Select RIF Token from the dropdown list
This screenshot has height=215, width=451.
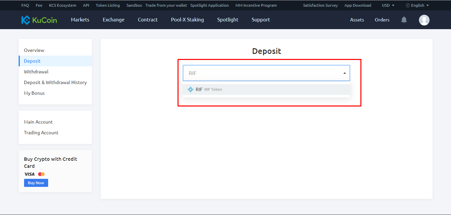tap(266, 89)
